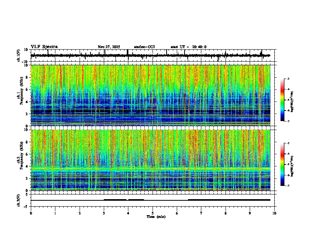Click inside the ch.1 spectrogram image

point(151,95)
